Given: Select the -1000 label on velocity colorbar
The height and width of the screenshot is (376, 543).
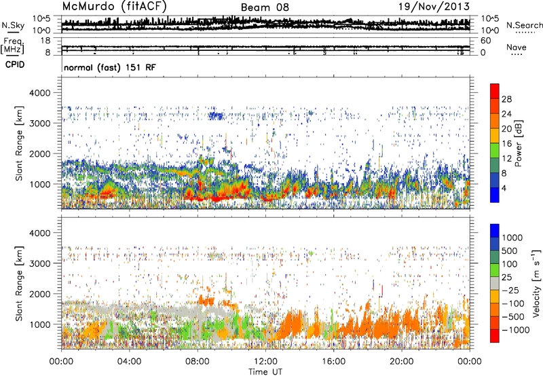Looking at the screenshot, I should [515, 330].
